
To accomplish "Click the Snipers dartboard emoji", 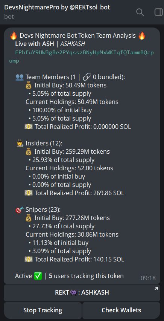I will (x=20, y=210).
